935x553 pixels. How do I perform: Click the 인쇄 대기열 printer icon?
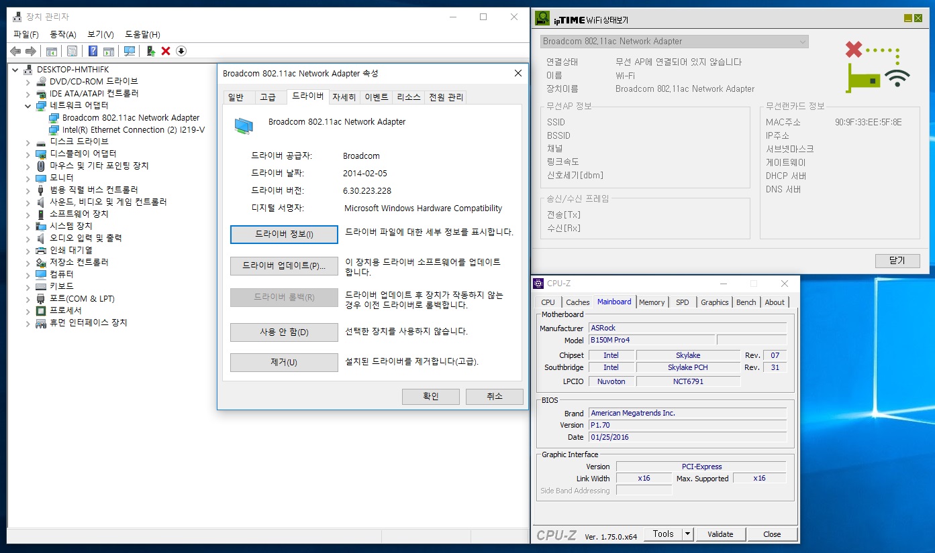42,250
